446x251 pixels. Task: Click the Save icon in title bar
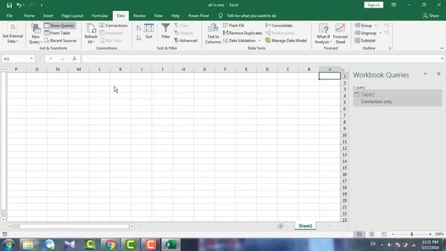(x=9, y=5)
